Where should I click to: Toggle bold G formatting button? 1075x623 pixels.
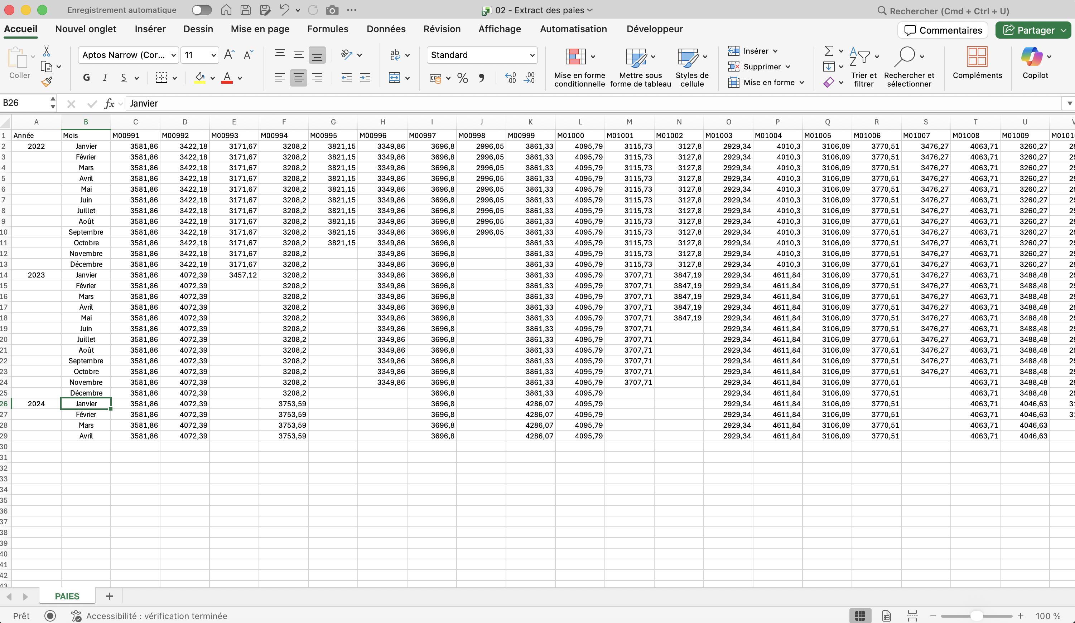(x=87, y=78)
